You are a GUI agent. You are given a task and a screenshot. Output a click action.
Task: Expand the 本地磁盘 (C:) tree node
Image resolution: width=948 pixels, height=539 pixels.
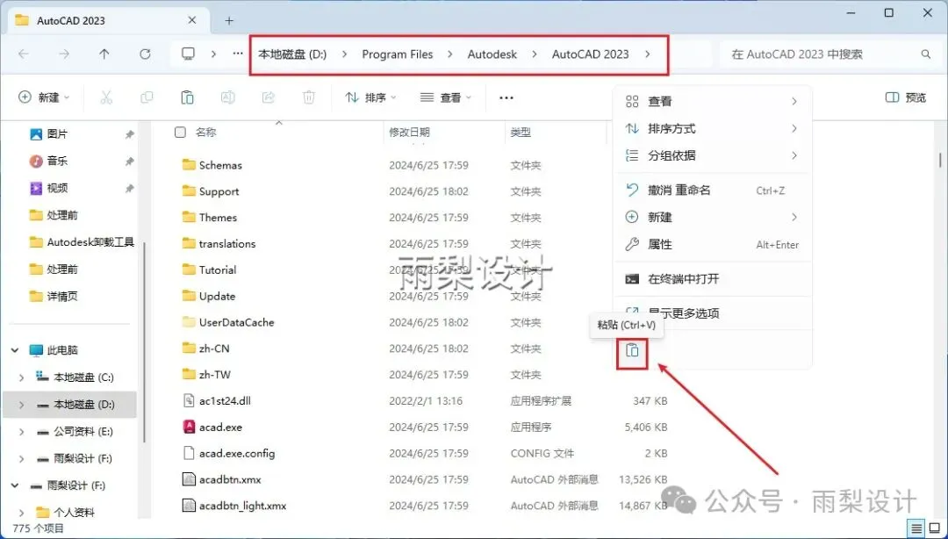[22, 377]
